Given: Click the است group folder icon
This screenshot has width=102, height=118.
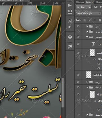Looking at the screenshot, I should click(91, 115).
